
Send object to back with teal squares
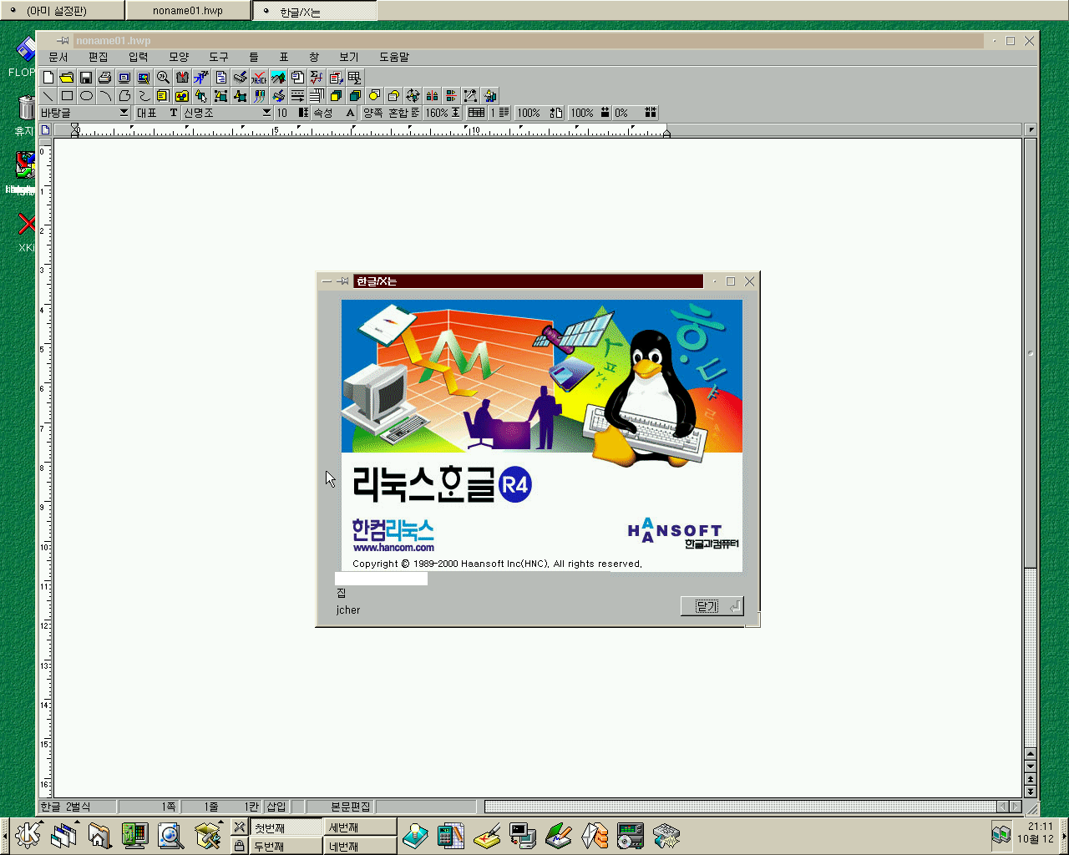[355, 95]
